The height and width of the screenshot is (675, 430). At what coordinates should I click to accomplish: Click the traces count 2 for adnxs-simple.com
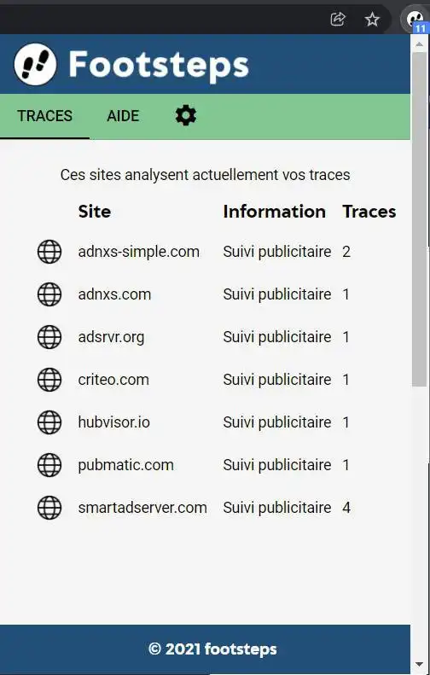point(346,252)
